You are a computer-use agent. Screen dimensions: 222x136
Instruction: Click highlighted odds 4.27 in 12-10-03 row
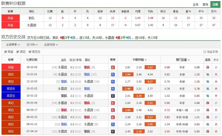(150, 81)
